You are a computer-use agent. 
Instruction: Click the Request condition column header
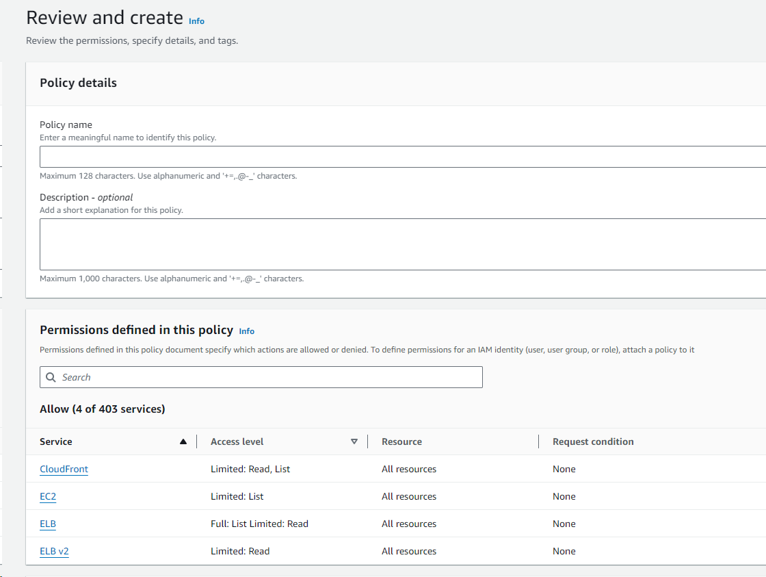tap(593, 441)
